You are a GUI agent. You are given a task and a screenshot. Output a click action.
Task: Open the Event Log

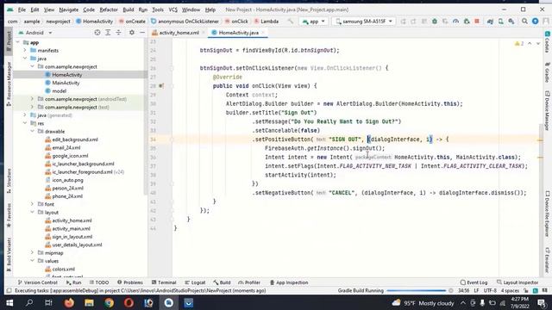pos(474,282)
